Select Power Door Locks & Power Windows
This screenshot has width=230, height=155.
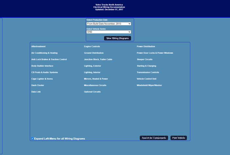[x=155, y=53]
